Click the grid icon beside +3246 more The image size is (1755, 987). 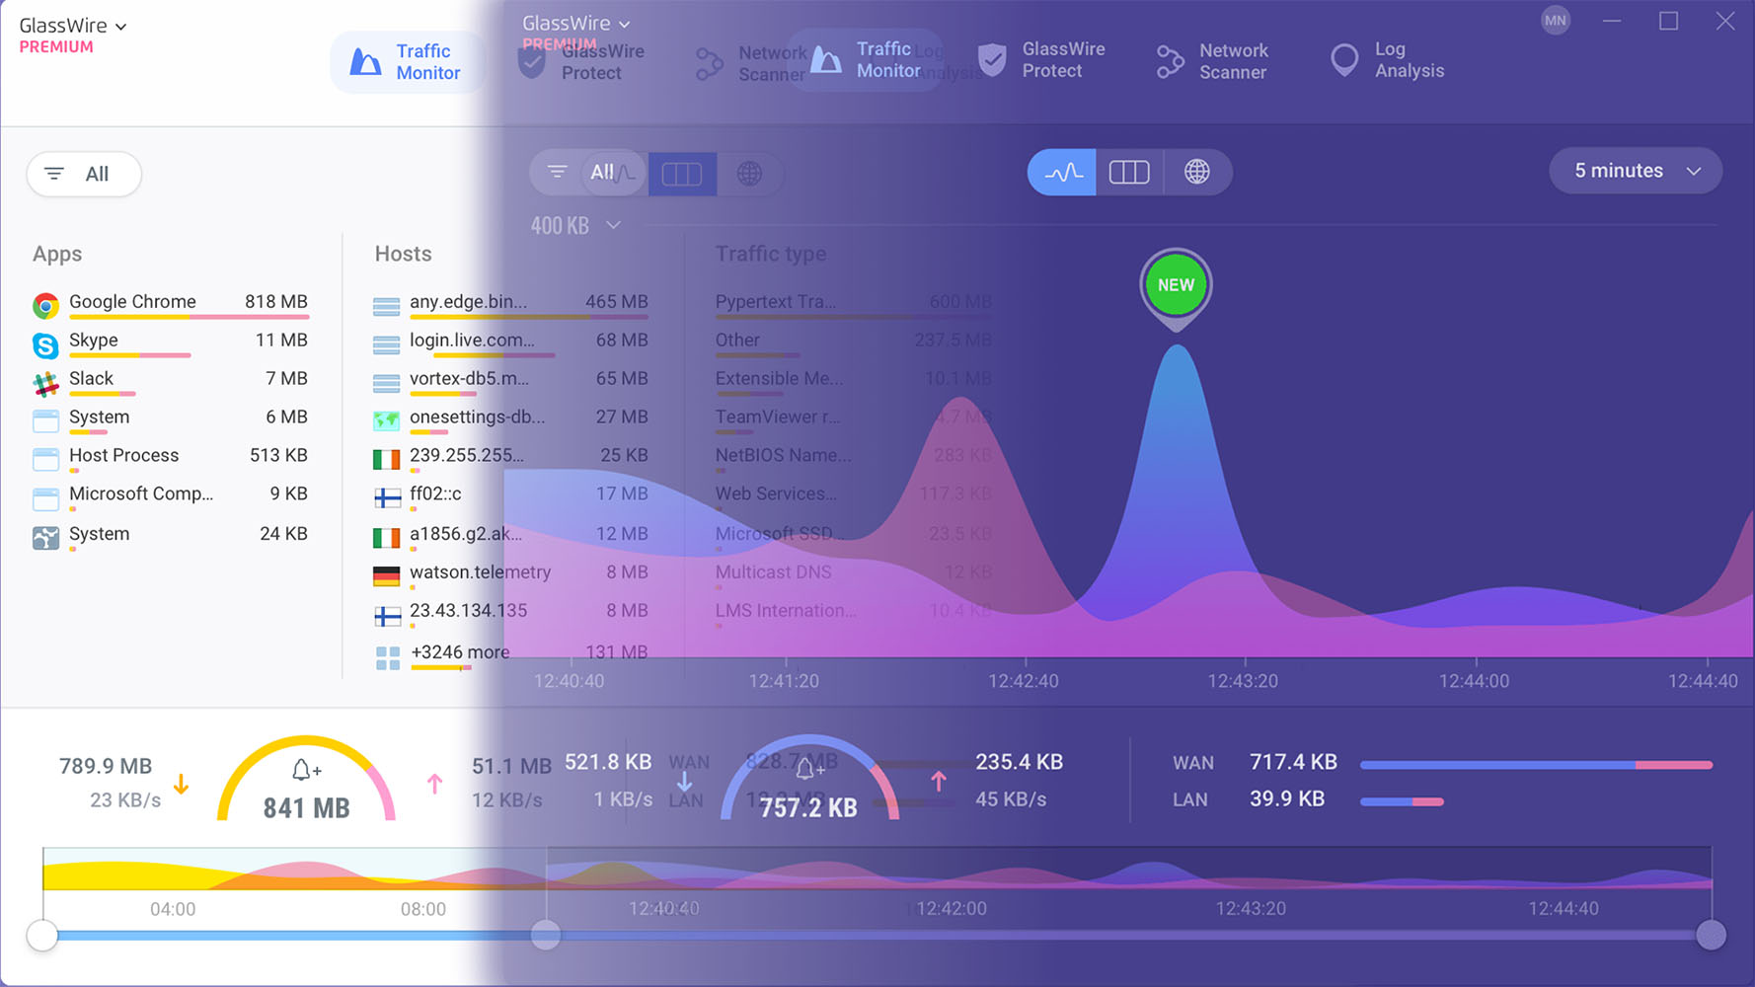[388, 658]
